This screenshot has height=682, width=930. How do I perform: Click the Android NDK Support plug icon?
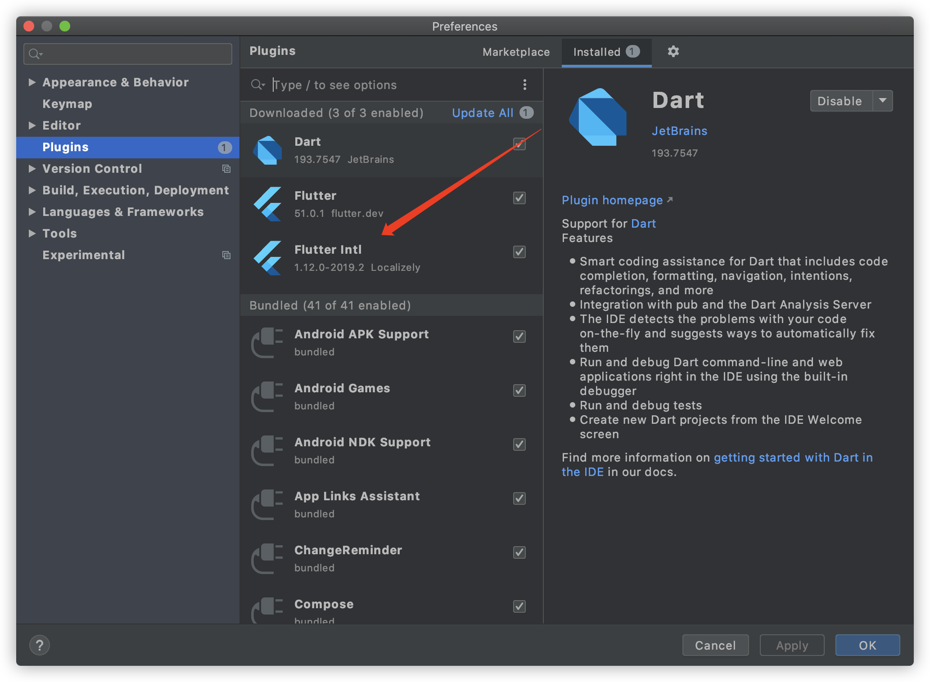[267, 451]
